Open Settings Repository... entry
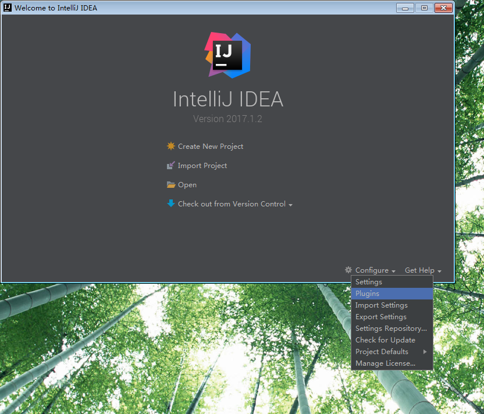Screen dimensions: 484x414 click(392, 329)
